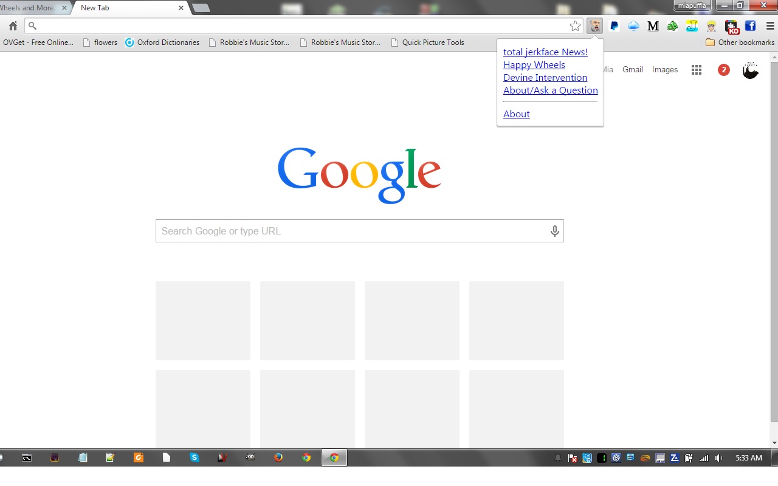778x486 pixels.
Task: Open total jerkface News! link
Action: tap(545, 52)
